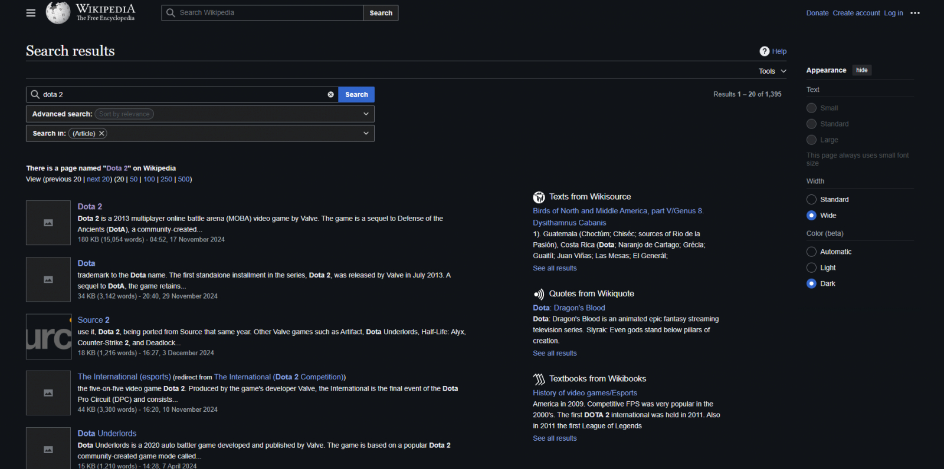Open the Help link
Viewport: 944px width, 469px height.
pyautogui.click(x=779, y=51)
